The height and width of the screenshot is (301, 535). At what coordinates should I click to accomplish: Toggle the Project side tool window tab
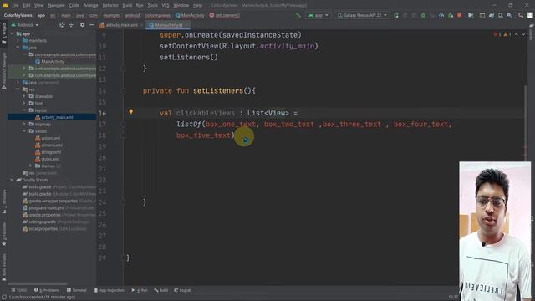pos(4,33)
